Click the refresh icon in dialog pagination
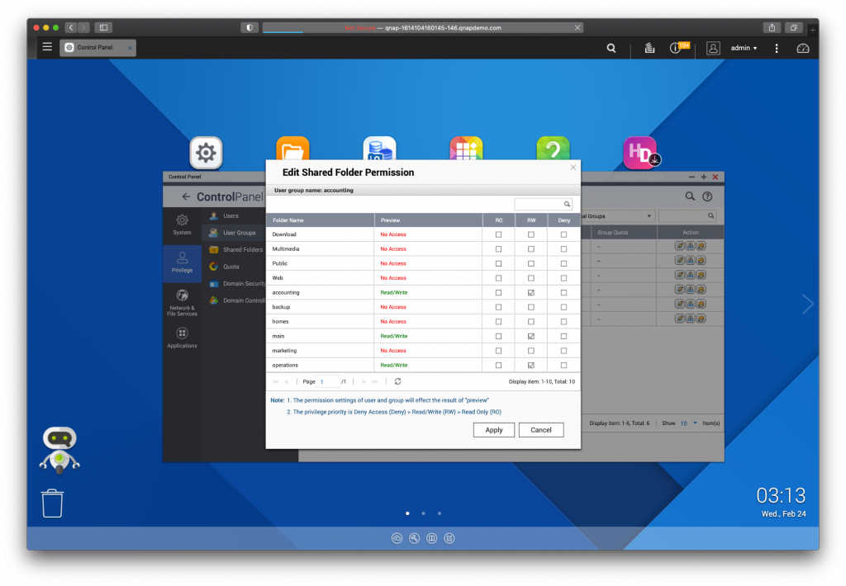Viewport: 846px width, 586px height. (x=397, y=381)
